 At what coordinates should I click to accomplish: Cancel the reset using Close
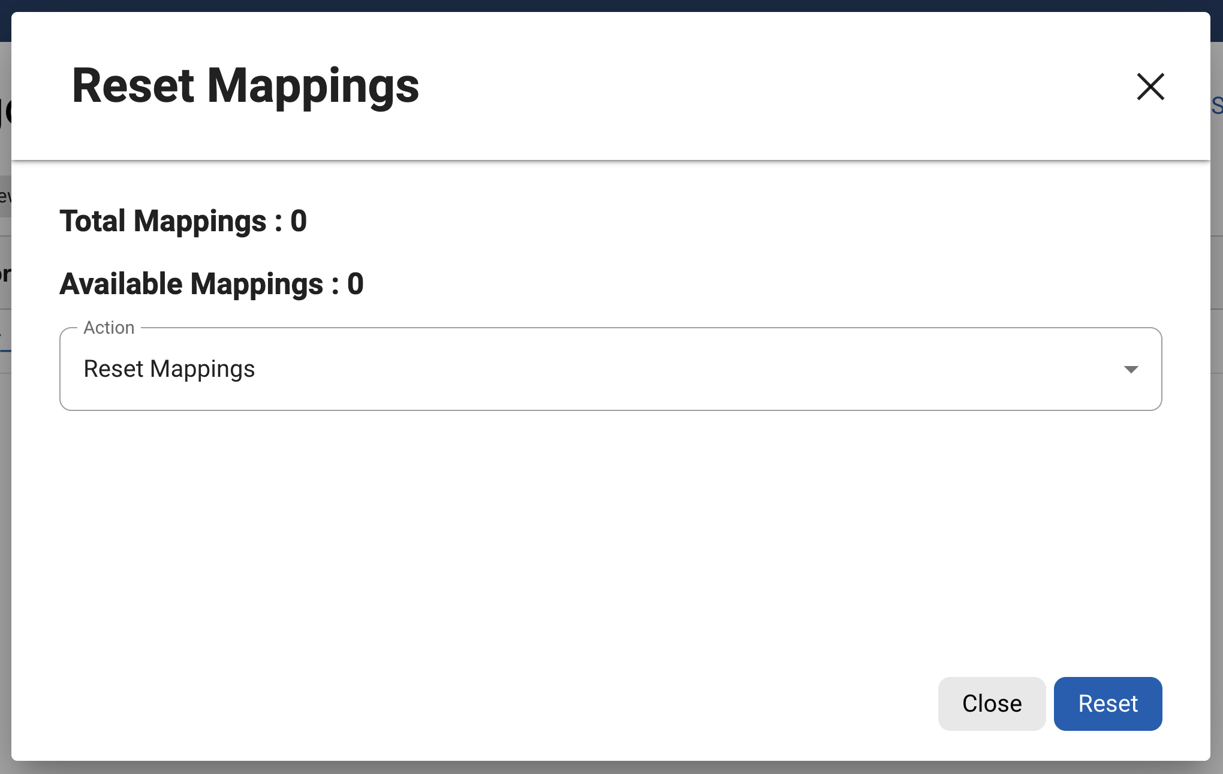(992, 703)
